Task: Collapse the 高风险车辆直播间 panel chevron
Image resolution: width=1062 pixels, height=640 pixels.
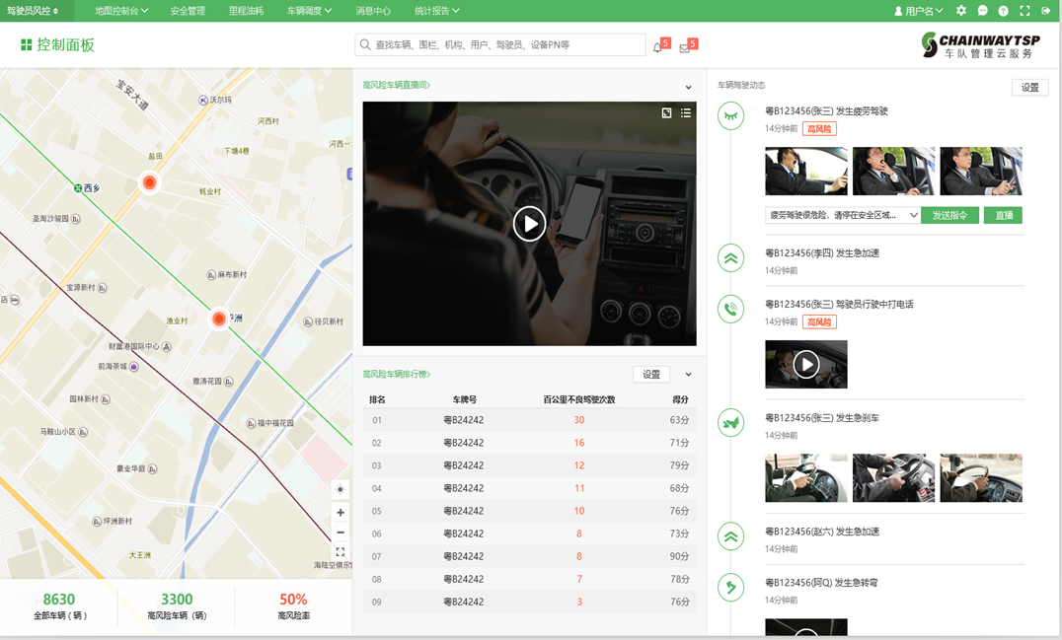Action: (688, 87)
